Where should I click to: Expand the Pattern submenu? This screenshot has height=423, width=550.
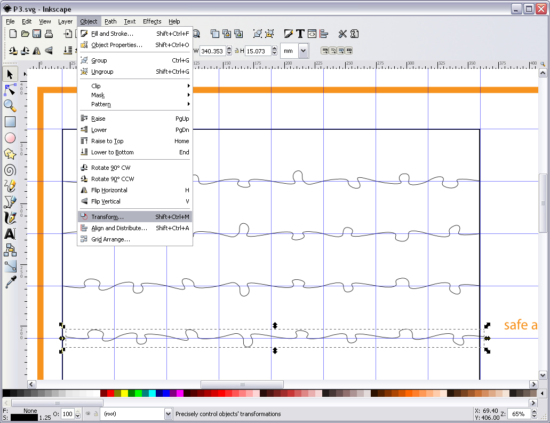point(135,104)
